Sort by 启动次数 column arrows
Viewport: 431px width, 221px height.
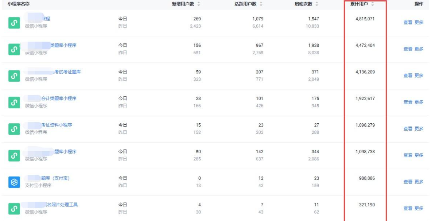317,4
